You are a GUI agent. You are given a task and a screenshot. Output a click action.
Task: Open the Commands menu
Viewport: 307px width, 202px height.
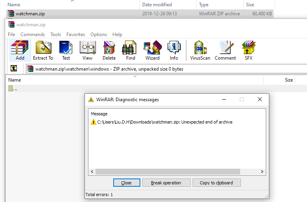pyautogui.click(x=33, y=35)
